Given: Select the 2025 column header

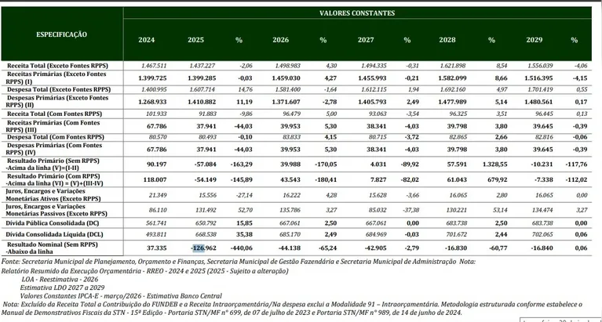Looking at the screenshot, I should 195,40.
